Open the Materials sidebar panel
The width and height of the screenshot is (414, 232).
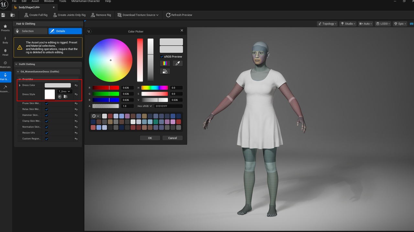coord(5,65)
